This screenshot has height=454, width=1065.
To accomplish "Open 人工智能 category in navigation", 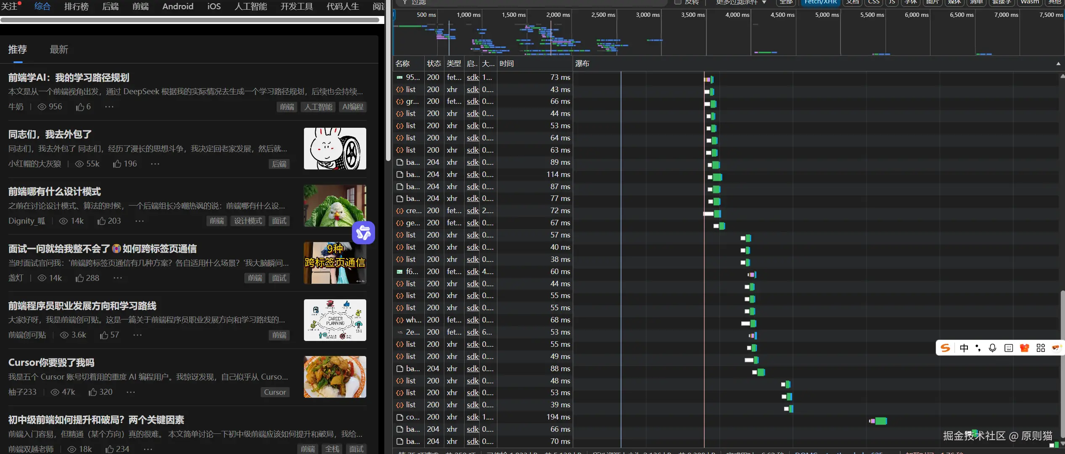I will pos(251,6).
